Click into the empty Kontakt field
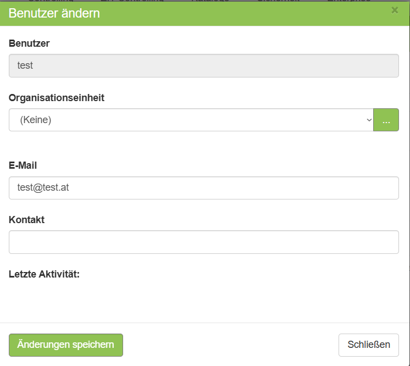Viewport: 410px width, 366px height. (x=203, y=242)
